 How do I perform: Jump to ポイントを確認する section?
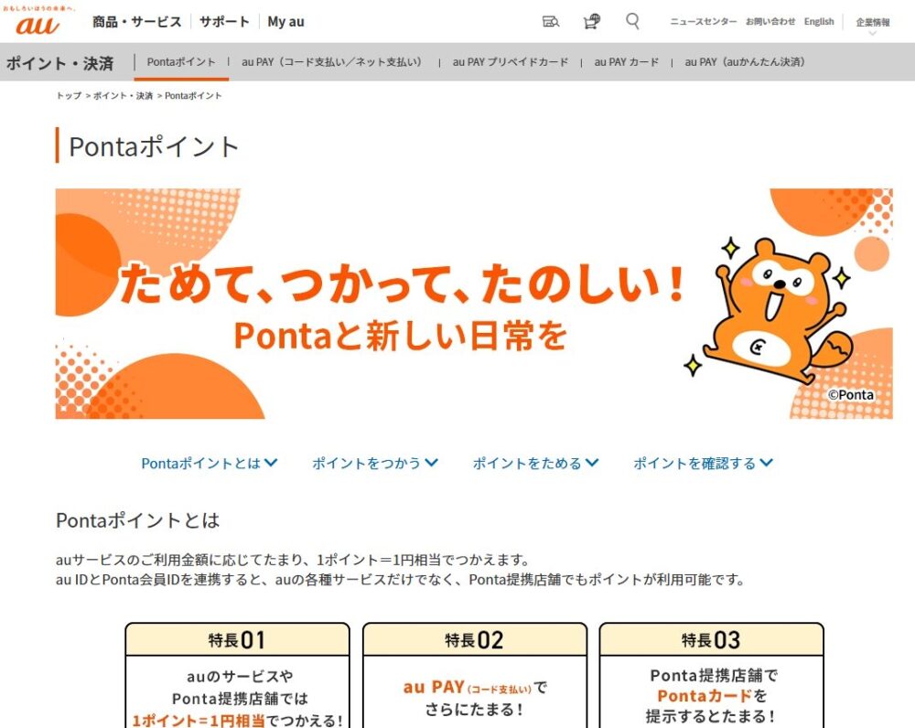coord(703,463)
